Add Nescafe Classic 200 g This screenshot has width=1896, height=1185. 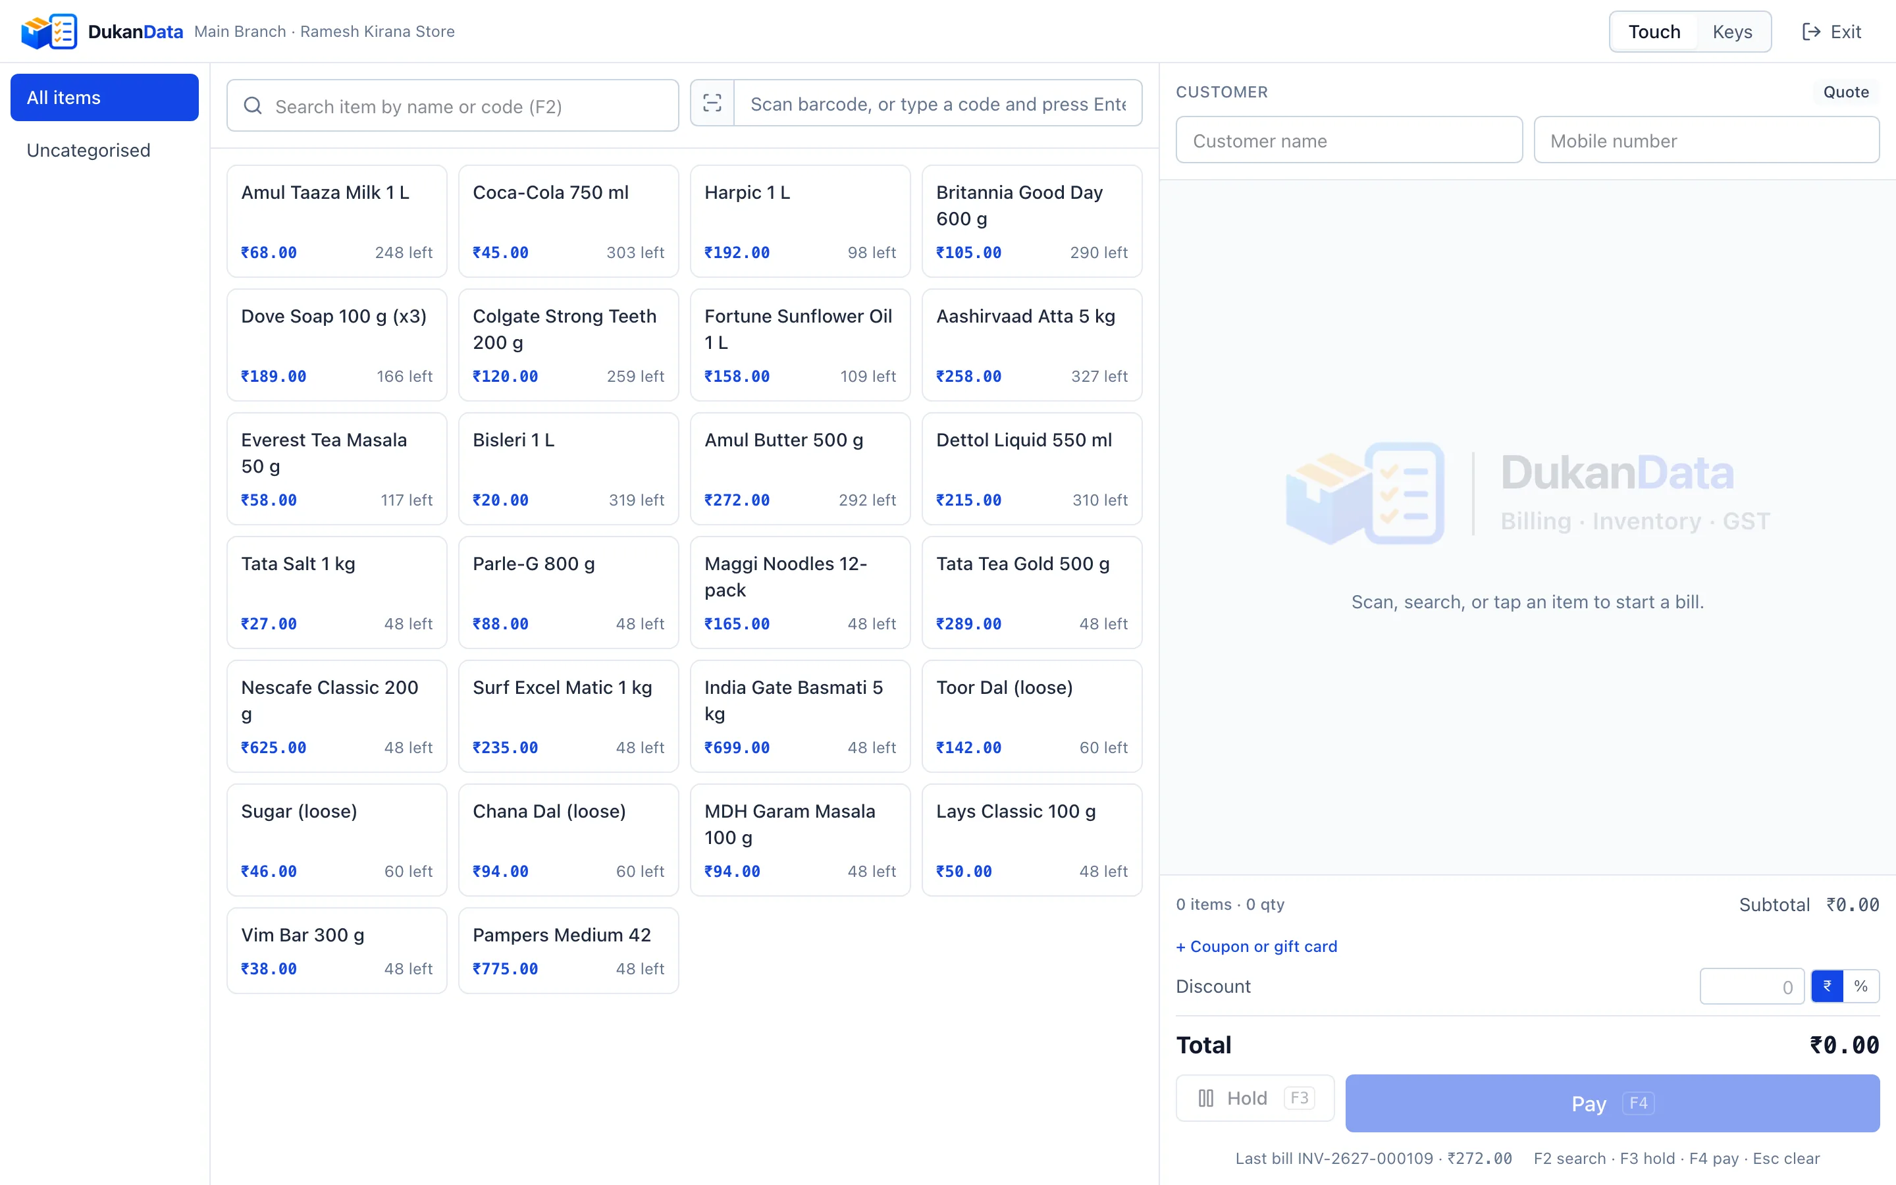(337, 716)
